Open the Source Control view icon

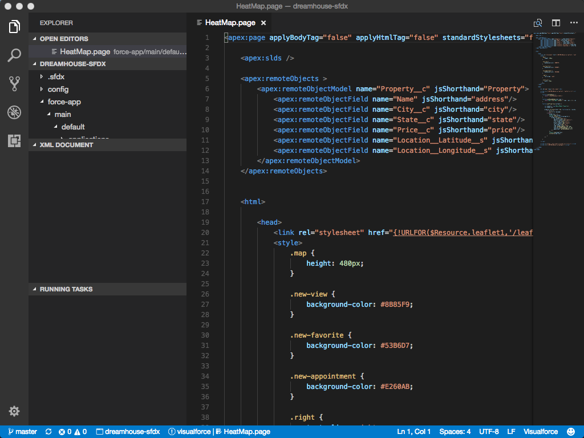[x=14, y=84]
